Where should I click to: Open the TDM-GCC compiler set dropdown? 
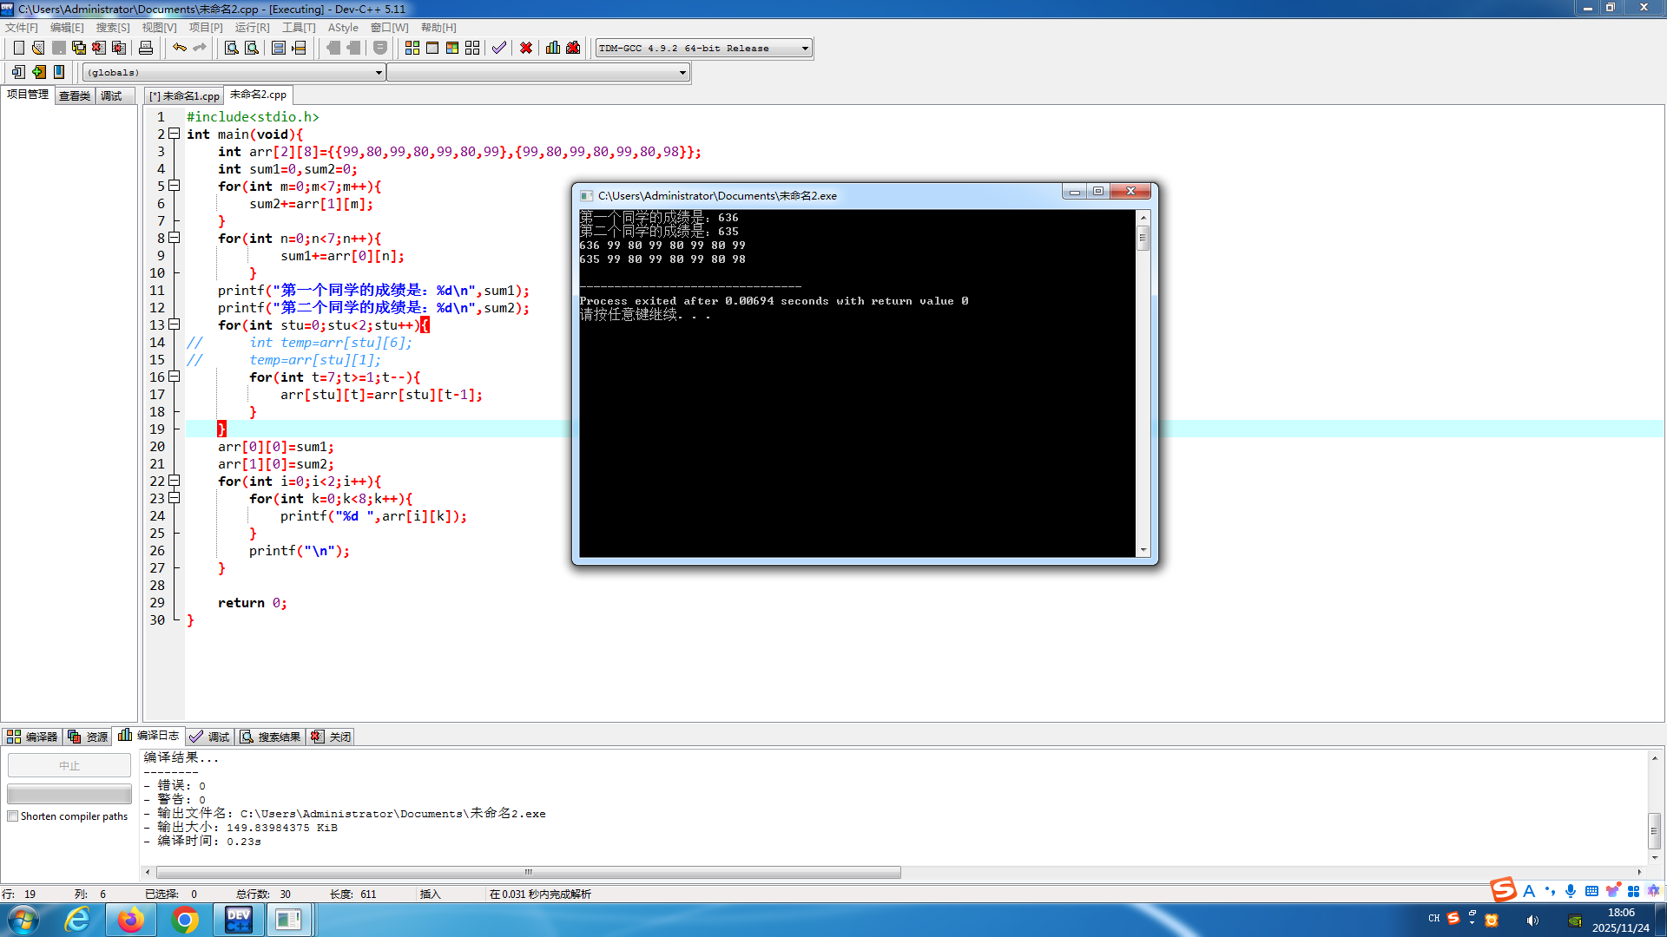(805, 48)
